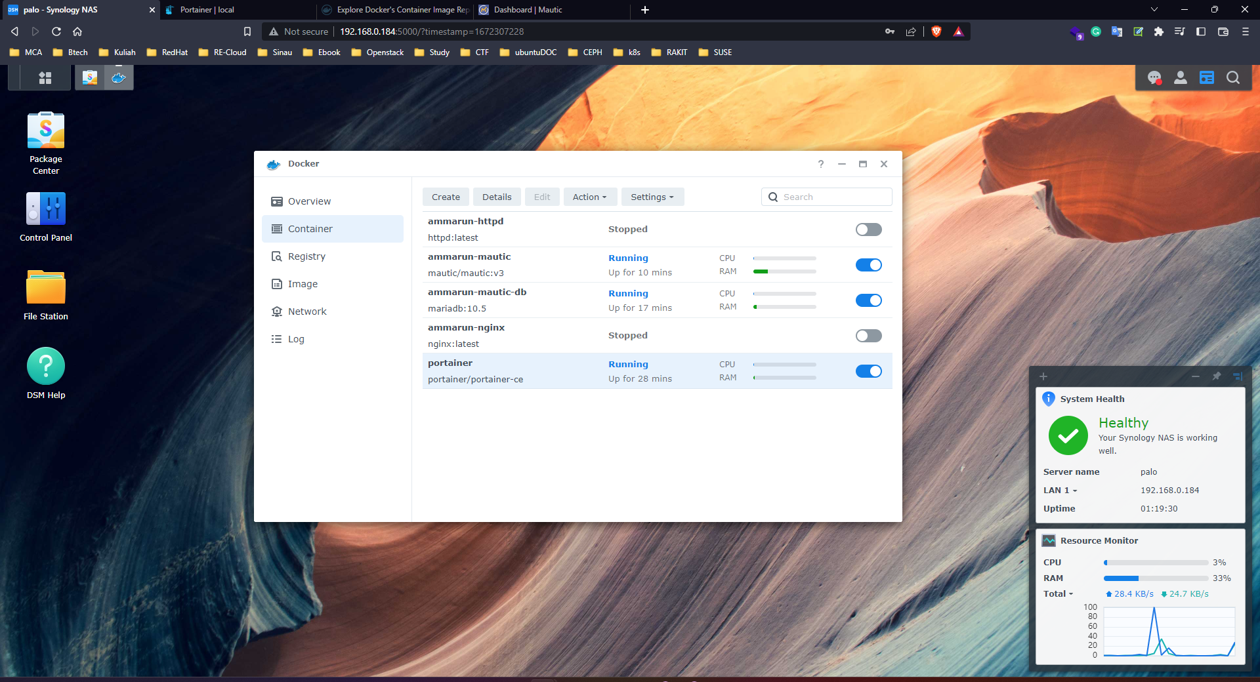
Task: Switch to Dashboard | Mautic browser tab
Action: pyautogui.click(x=553, y=10)
